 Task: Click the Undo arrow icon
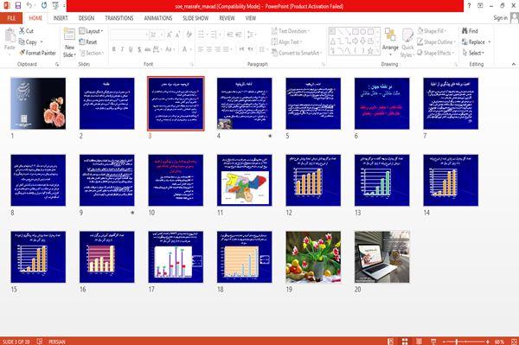pyautogui.click(x=29, y=5)
